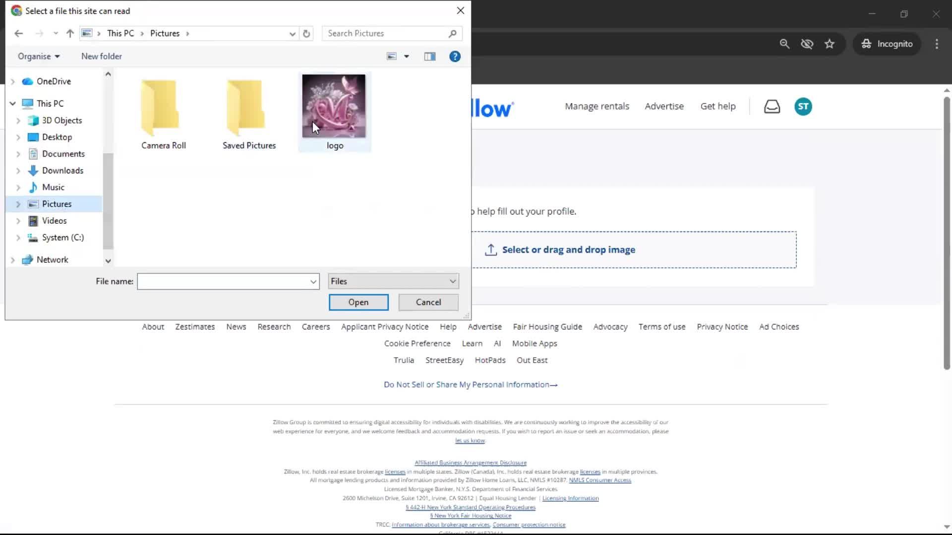The width and height of the screenshot is (952, 535).
Task: Click the Open button
Action: (358, 302)
